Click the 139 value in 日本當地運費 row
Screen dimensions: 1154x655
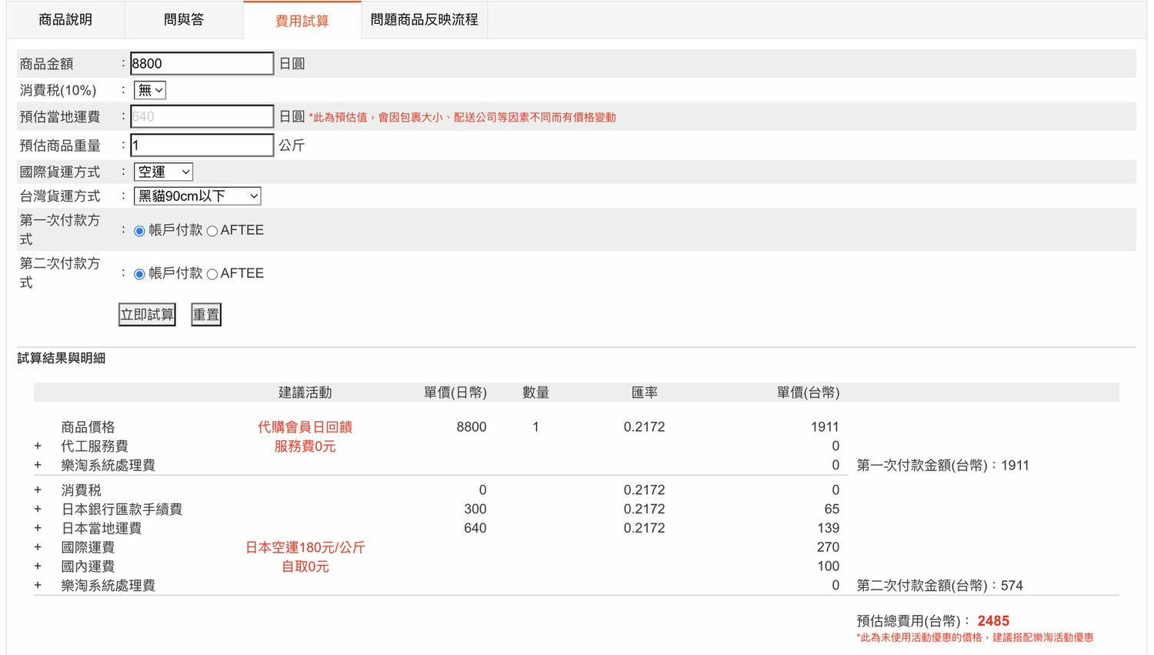828,529
